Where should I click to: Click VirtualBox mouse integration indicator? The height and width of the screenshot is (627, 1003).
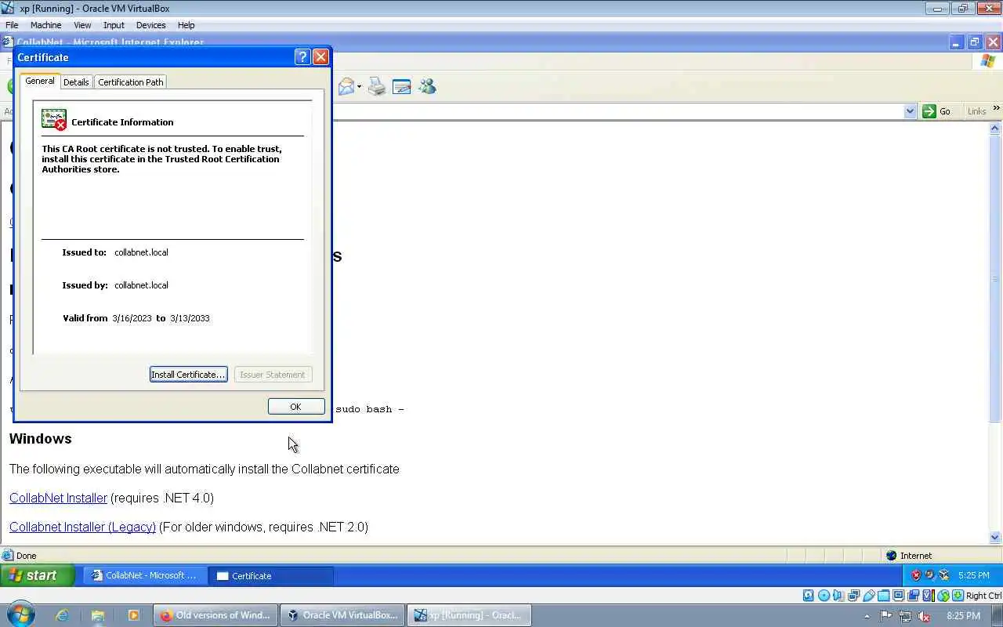click(943, 596)
